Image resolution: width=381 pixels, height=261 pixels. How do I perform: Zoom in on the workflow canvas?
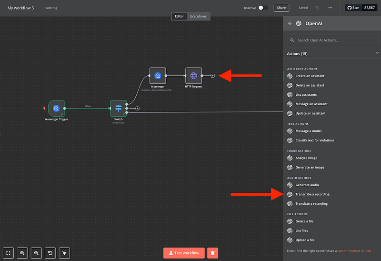(x=22, y=253)
